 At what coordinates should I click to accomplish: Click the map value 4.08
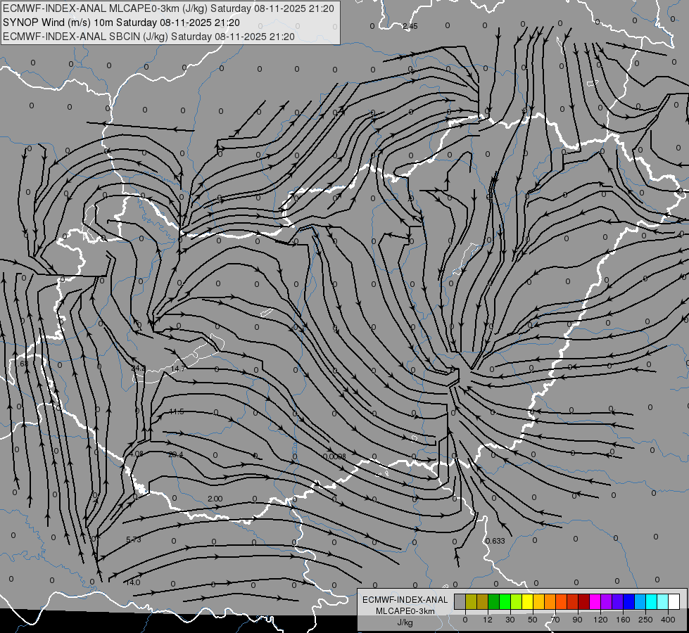click(137, 454)
